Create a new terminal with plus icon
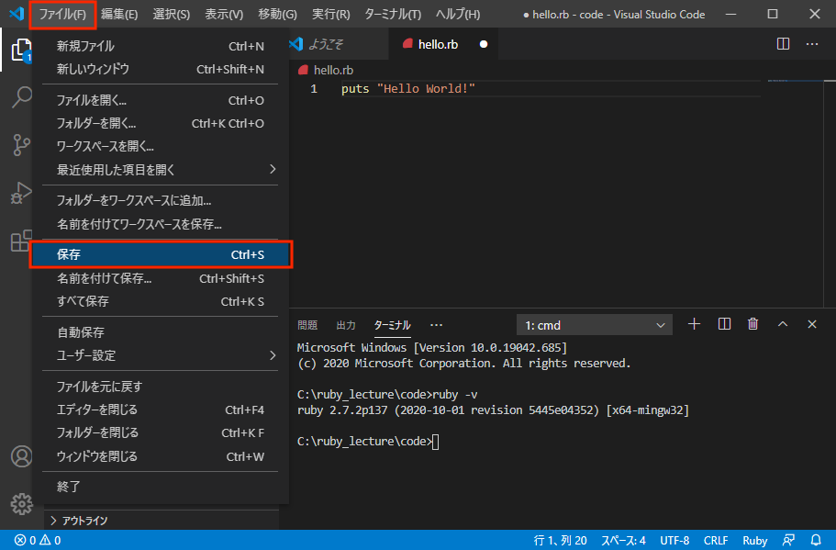Viewport: 836px width, 550px height. coord(694,324)
